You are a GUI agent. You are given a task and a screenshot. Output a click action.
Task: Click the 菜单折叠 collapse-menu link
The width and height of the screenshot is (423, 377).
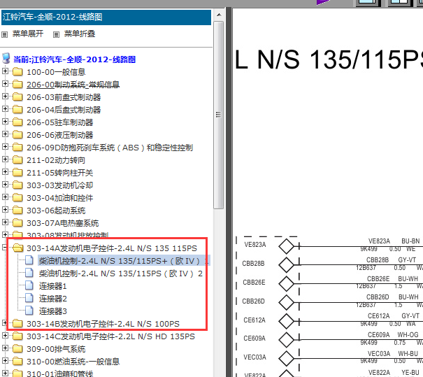point(80,34)
